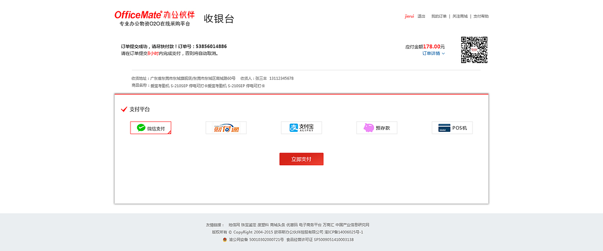Image resolution: width=603 pixels, height=251 pixels.
Task: Open the 地信网 friendly link
Action: click(x=234, y=225)
